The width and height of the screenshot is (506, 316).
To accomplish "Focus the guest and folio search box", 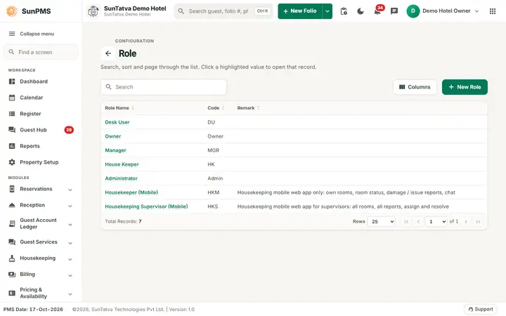I will click(223, 11).
